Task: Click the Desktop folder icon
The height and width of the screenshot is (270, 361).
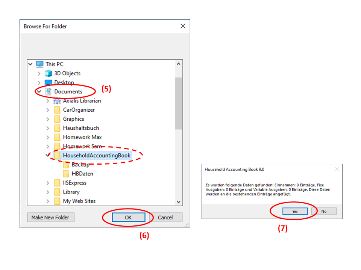Action: pos(49,82)
